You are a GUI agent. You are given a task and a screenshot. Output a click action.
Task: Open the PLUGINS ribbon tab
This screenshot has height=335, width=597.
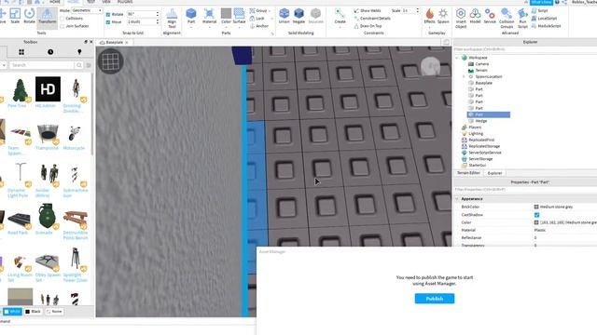pos(125,2)
